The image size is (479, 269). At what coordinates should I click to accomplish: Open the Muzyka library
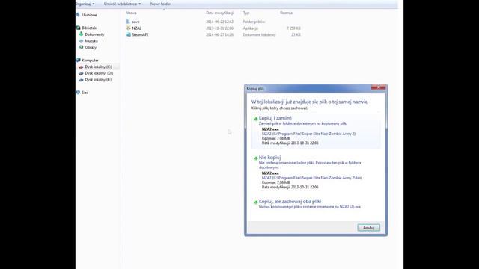coord(91,41)
